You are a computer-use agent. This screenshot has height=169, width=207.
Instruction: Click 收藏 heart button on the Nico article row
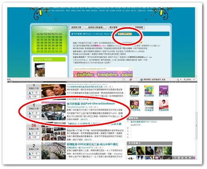pyautogui.click(x=34, y=97)
